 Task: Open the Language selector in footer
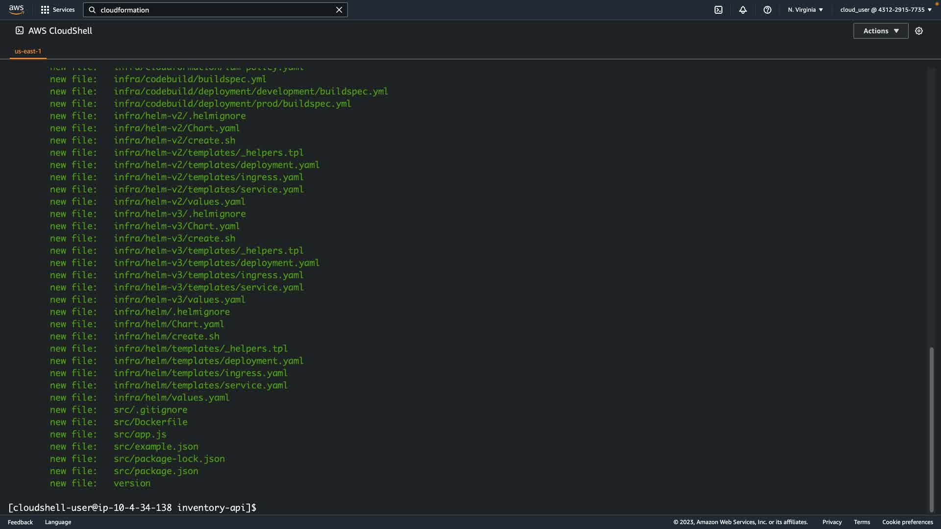tap(58, 522)
